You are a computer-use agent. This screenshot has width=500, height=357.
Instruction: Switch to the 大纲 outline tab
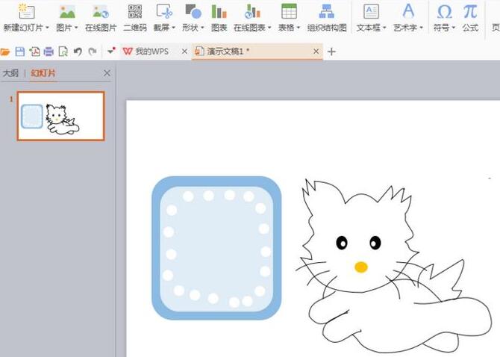pyautogui.click(x=10, y=73)
